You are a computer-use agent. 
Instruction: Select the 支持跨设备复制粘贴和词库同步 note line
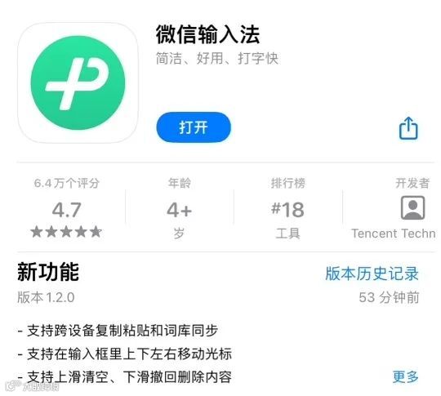tap(118, 331)
